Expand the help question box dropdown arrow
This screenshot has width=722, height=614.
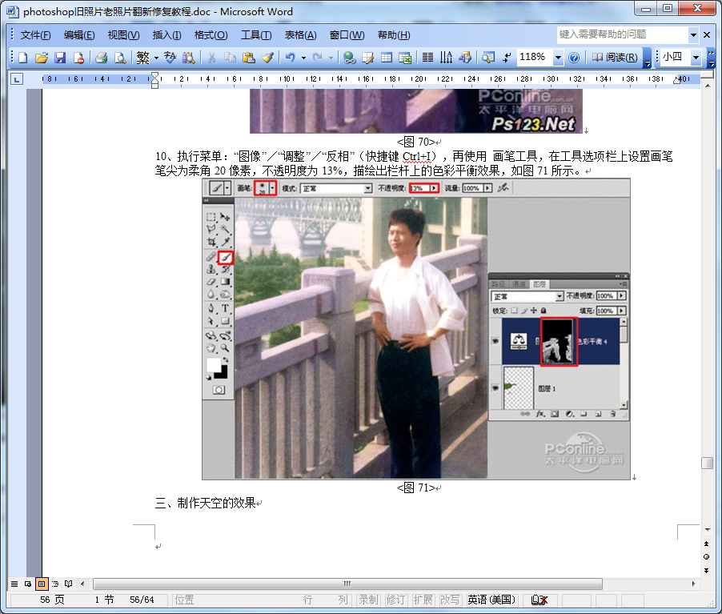693,35
